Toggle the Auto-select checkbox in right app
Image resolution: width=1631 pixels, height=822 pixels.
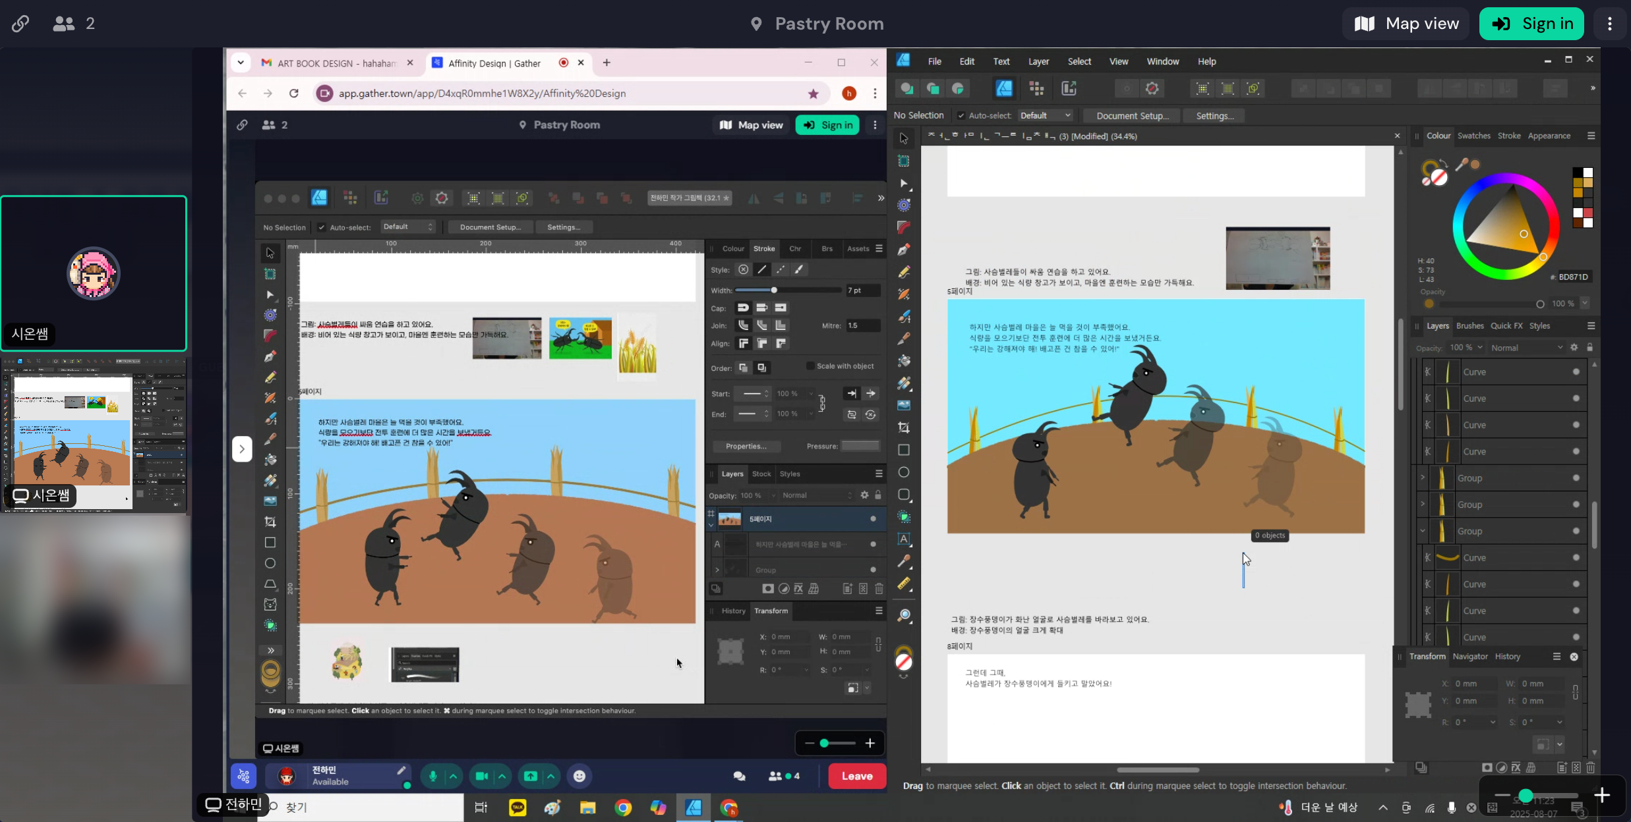click(961, 116)
